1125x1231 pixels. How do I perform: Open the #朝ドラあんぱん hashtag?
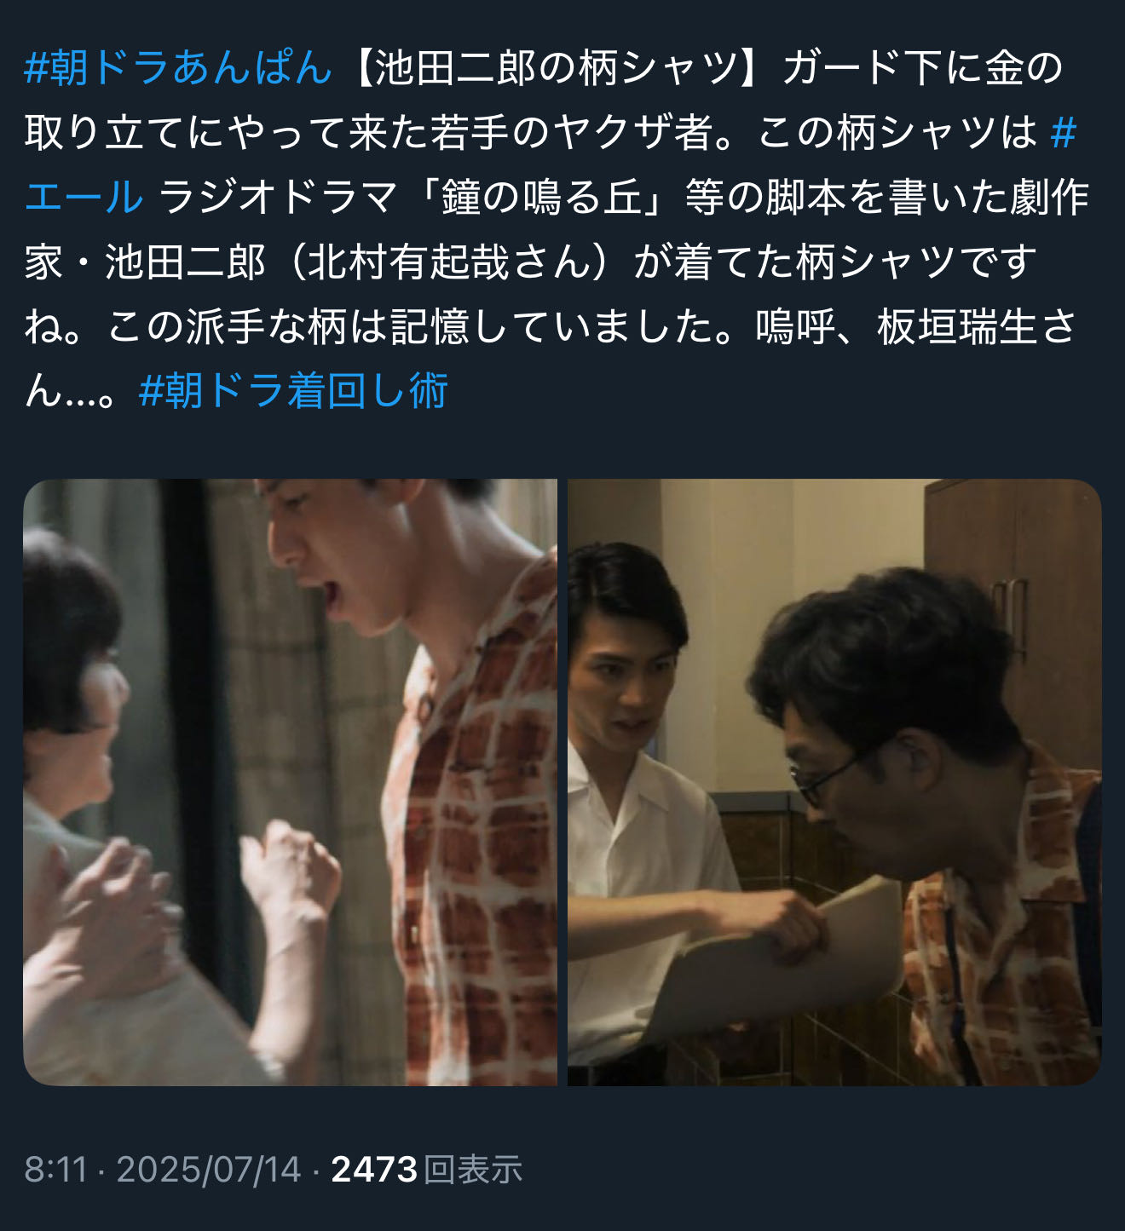tap(178, 68)
